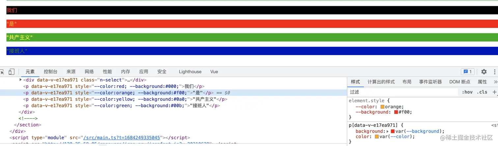Open the Vue devtools tab
The width and height of the screenshot is (498, 146).
point(214,72)
